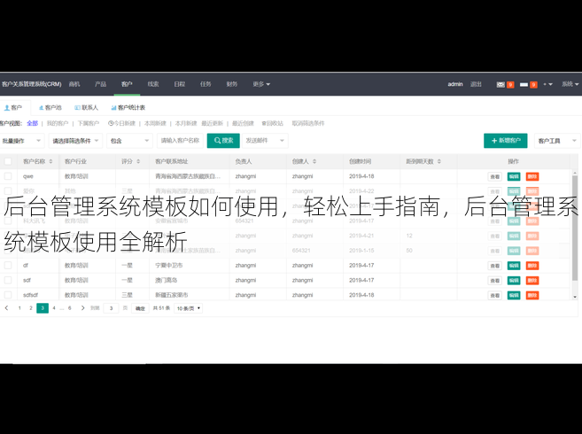Click the green 编辑 icon in sdf row
Screen dimensions: 582x434
click(514, 281)
